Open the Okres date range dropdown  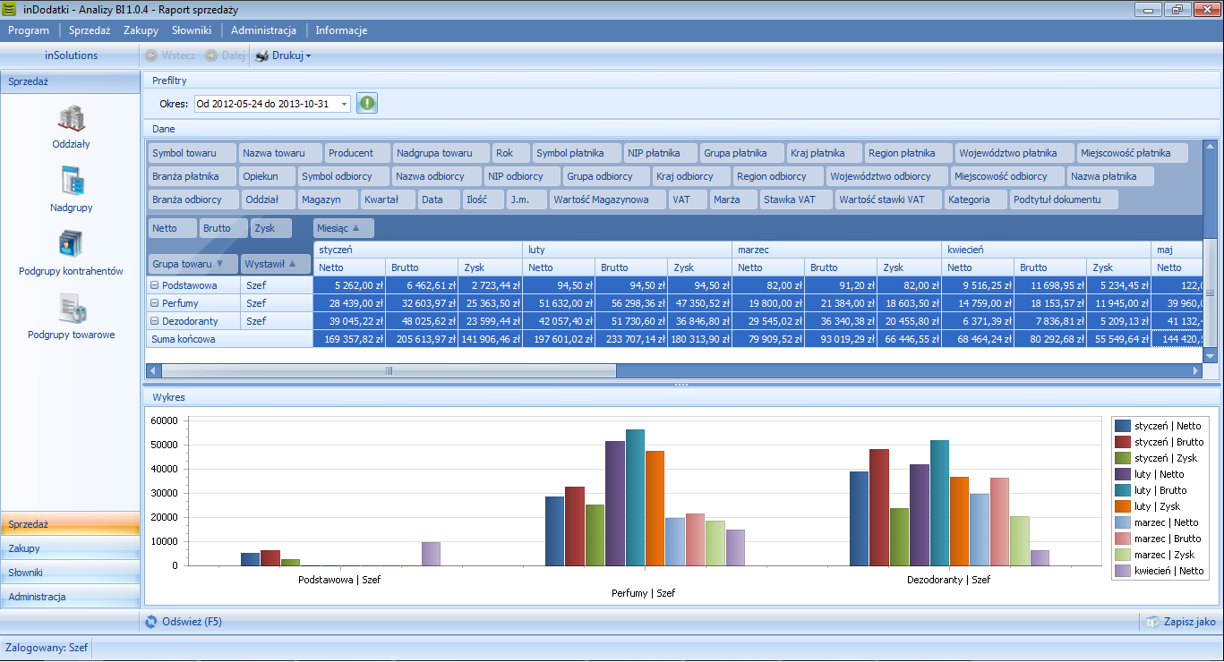tap(345, 104)
